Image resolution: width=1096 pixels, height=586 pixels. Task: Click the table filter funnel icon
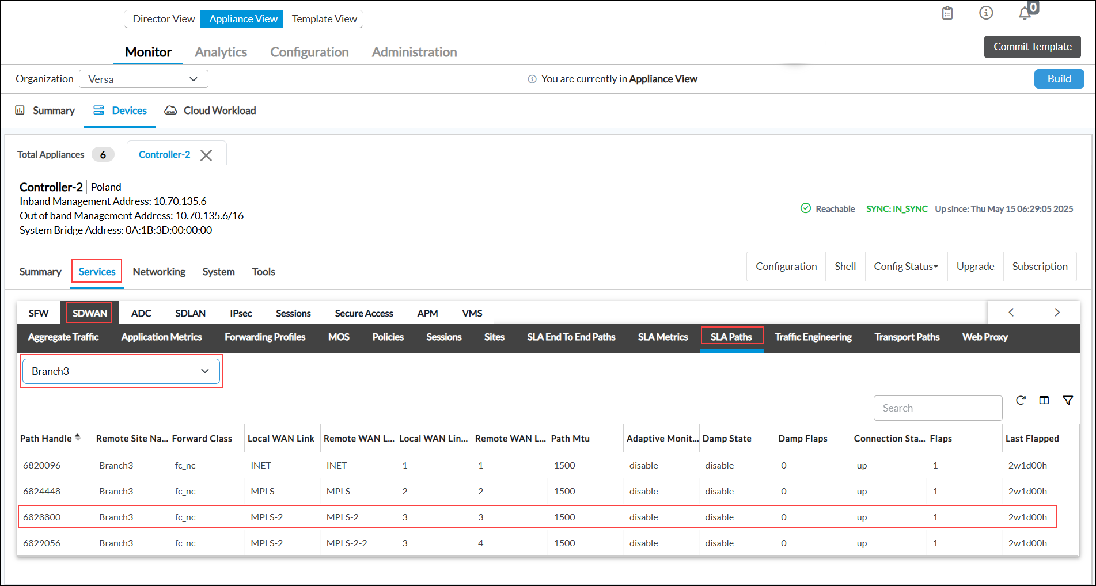click(x=1068, y=400)
